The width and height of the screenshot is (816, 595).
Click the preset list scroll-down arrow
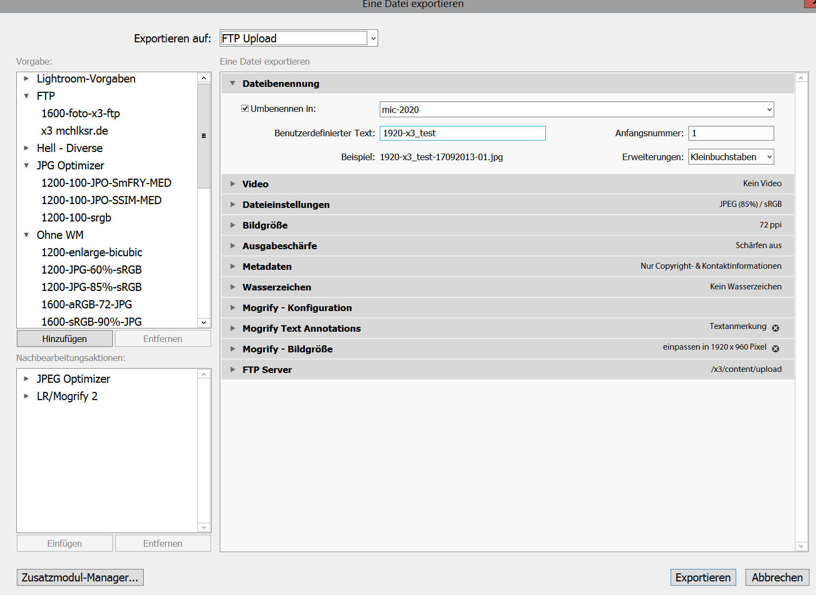(x=204, y=322)
